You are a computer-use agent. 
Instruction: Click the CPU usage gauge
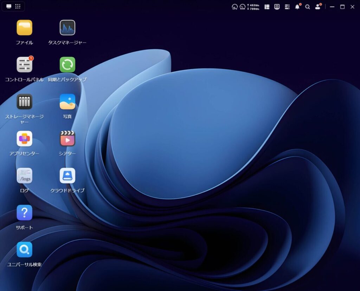tap(234, 7)
